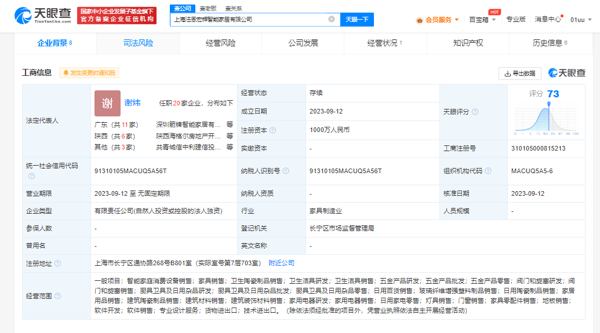
Task: Open the 企业背景 tab
Action: (x=54, y=43)
